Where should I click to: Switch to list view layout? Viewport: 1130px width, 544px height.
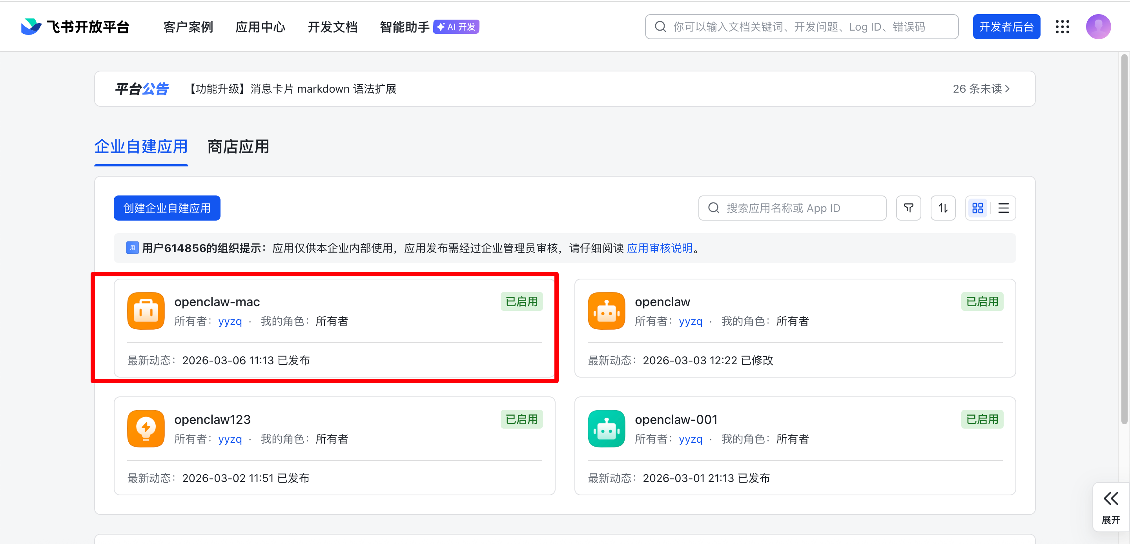point(1003,208)
